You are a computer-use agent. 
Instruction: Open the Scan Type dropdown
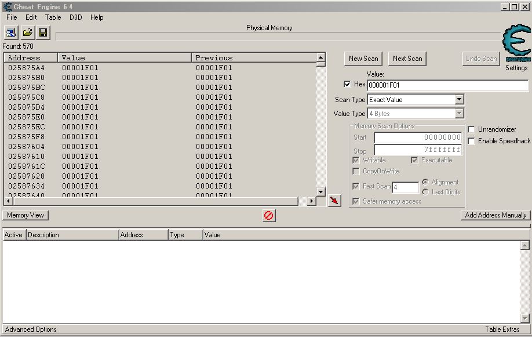[458, 100]
